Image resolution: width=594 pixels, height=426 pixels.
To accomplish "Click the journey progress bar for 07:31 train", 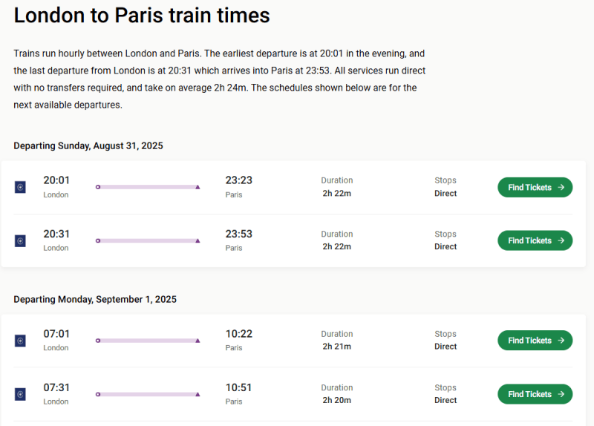I will click(x=148, y=394).
